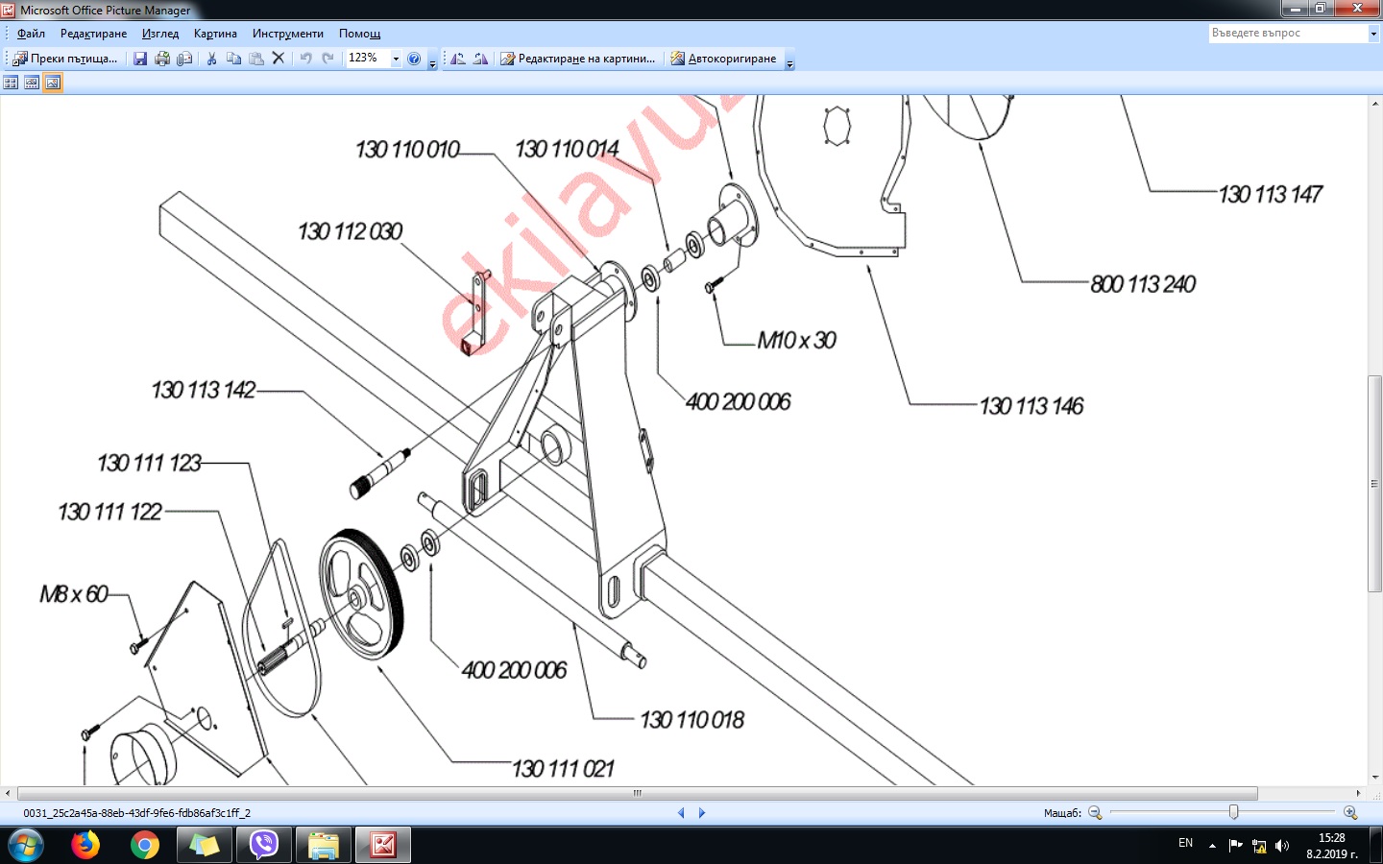The height and width of the screenshot is (864, 1383).
Task: Click the 'Въведете въпрос' help input field
Action: (x=1288, y=33)
